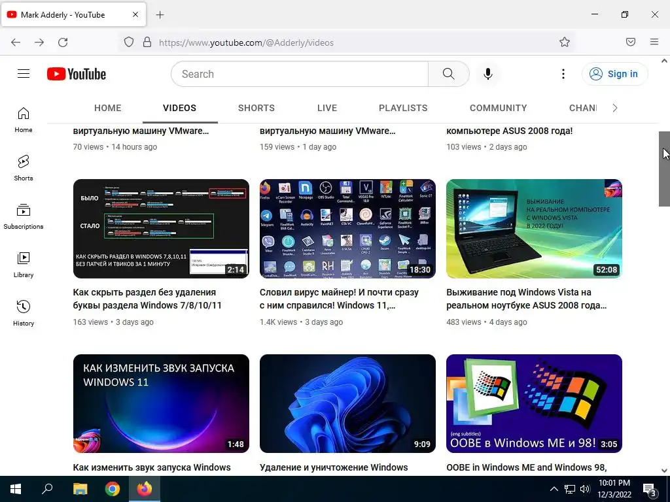Open title 'Словил вирус майнер!'
The image size is (670, 502).
point(340,299)
